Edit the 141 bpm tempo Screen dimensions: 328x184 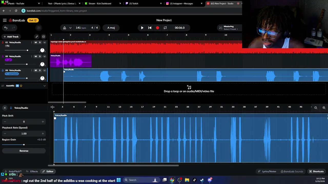point(81,28)
